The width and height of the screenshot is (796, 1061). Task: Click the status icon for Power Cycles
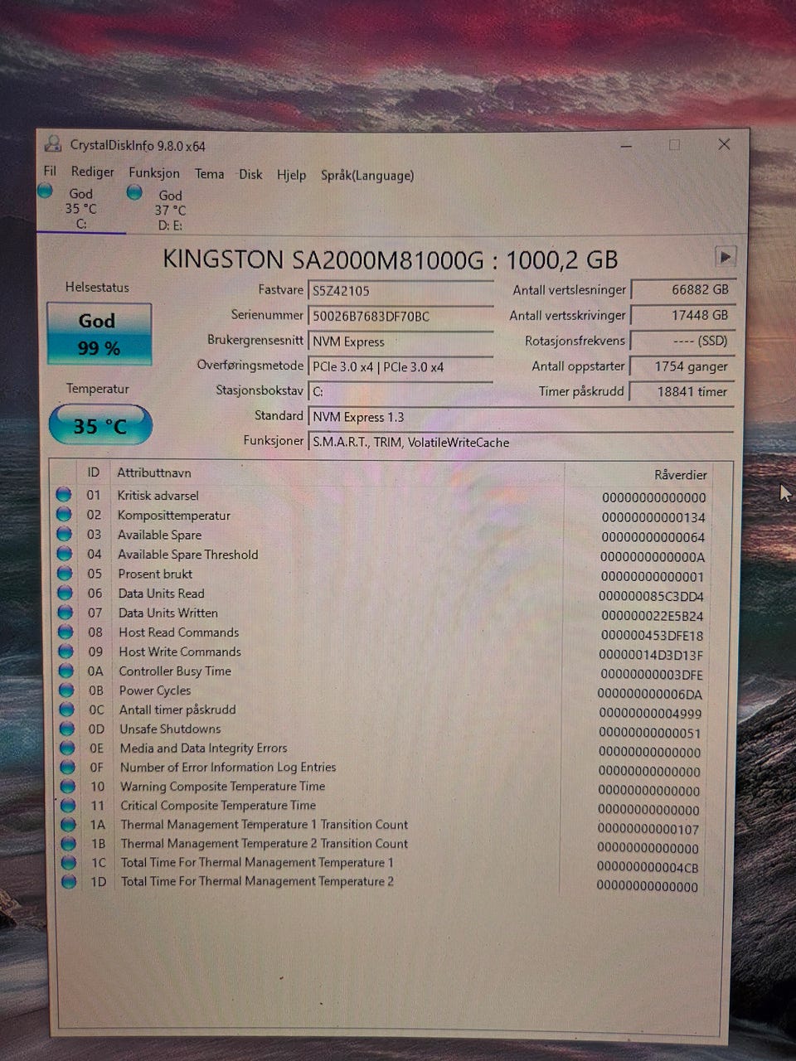[66, 690]
